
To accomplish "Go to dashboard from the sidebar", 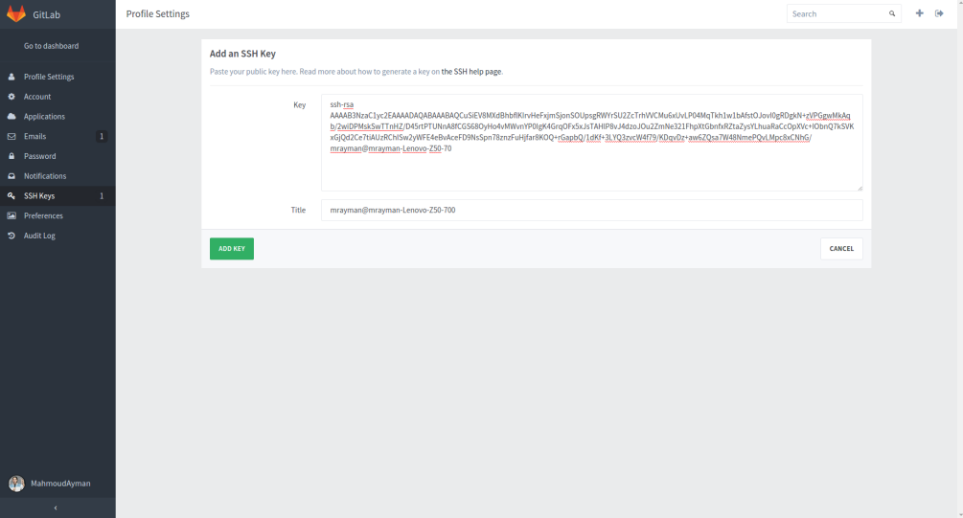I will pos(51,46).
